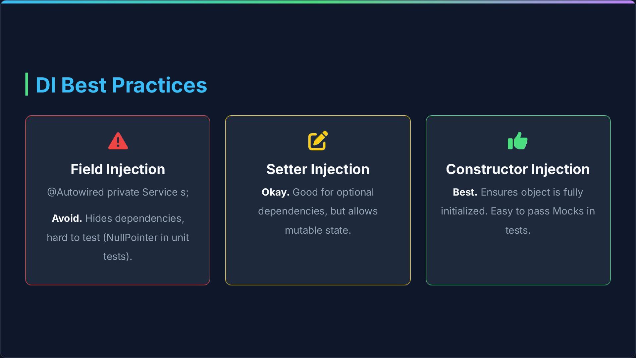Select the Field Injection heading
This screenshot has width=636, height=358.
(x=118, y=169)
